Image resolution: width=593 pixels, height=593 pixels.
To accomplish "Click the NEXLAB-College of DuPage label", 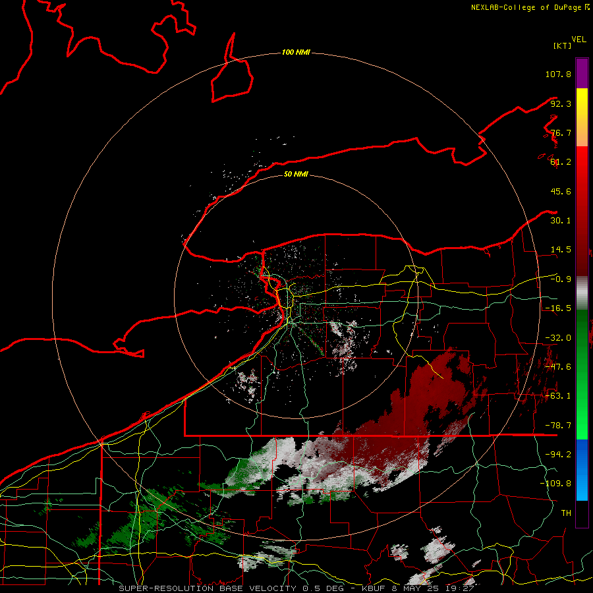I will pos(526,7).
